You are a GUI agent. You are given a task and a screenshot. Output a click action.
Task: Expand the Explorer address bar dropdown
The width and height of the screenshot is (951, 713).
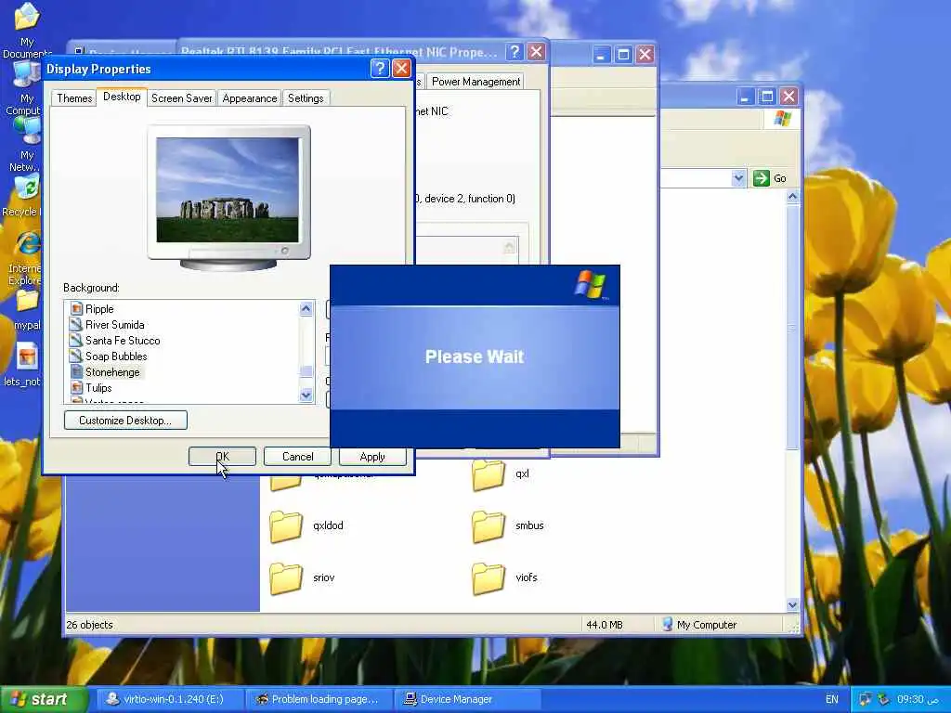point(738,178)
